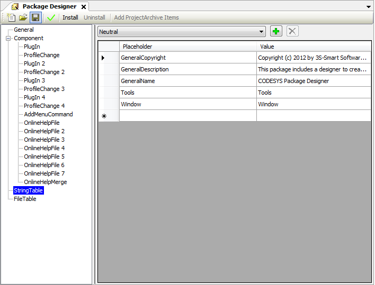
Task: Select the General tree node
Action: (24, 30)
